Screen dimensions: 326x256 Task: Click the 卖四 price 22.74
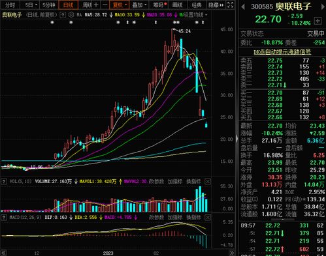pos(275,66)
